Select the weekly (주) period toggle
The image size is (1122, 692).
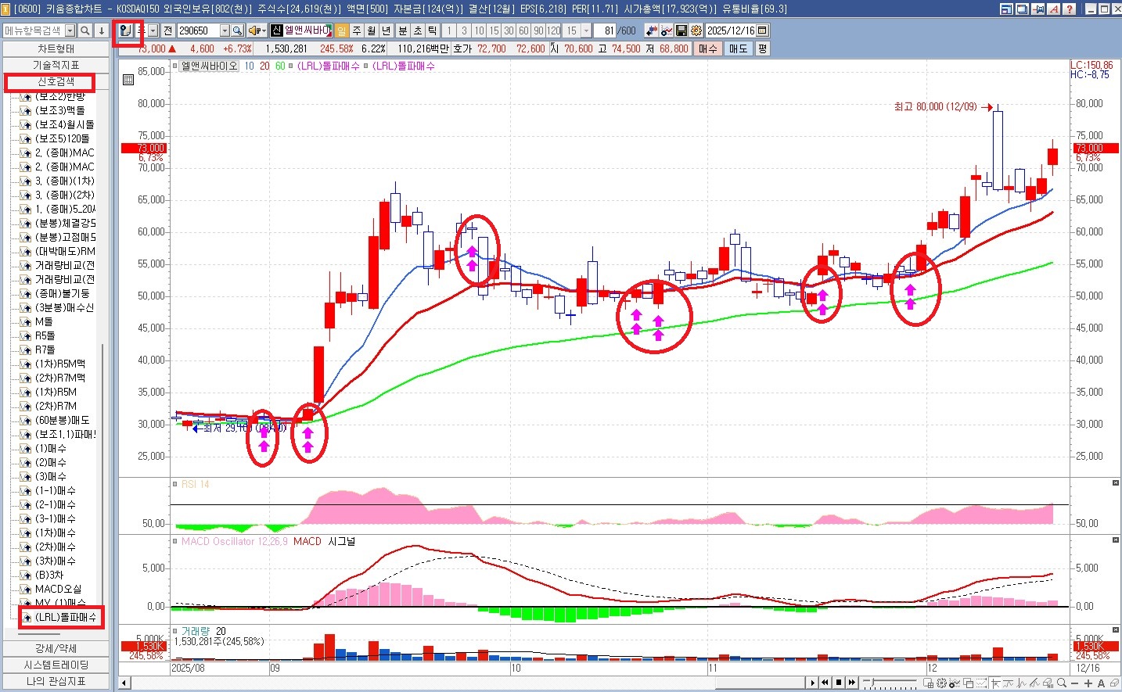tap(357, 30)
